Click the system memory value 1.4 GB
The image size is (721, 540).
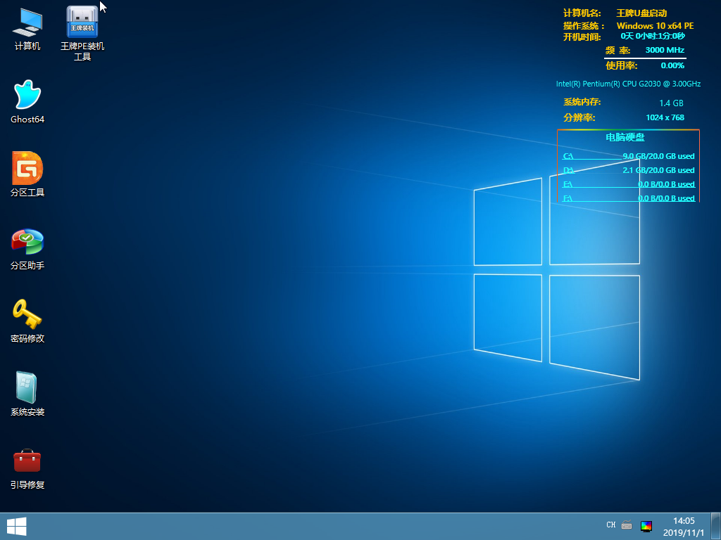pos(671,103)
